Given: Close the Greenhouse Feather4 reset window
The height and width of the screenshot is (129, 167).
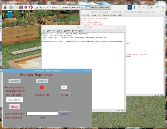Looking at the screenshot, I should (90, 71).
